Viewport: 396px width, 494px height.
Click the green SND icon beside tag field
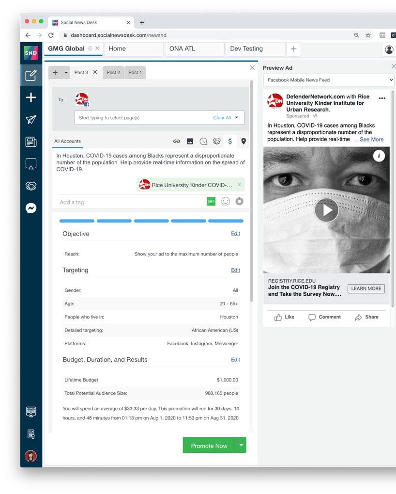pyautogui.click(x=211, y=201)
